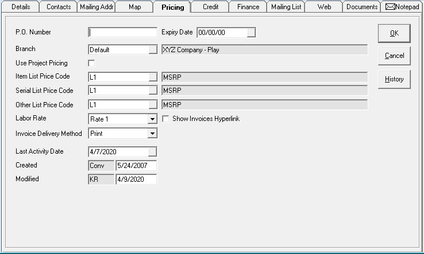
Task: Enable Use Project Pricing checkbox
Action: pyautogui.click(x=92, y=63)
